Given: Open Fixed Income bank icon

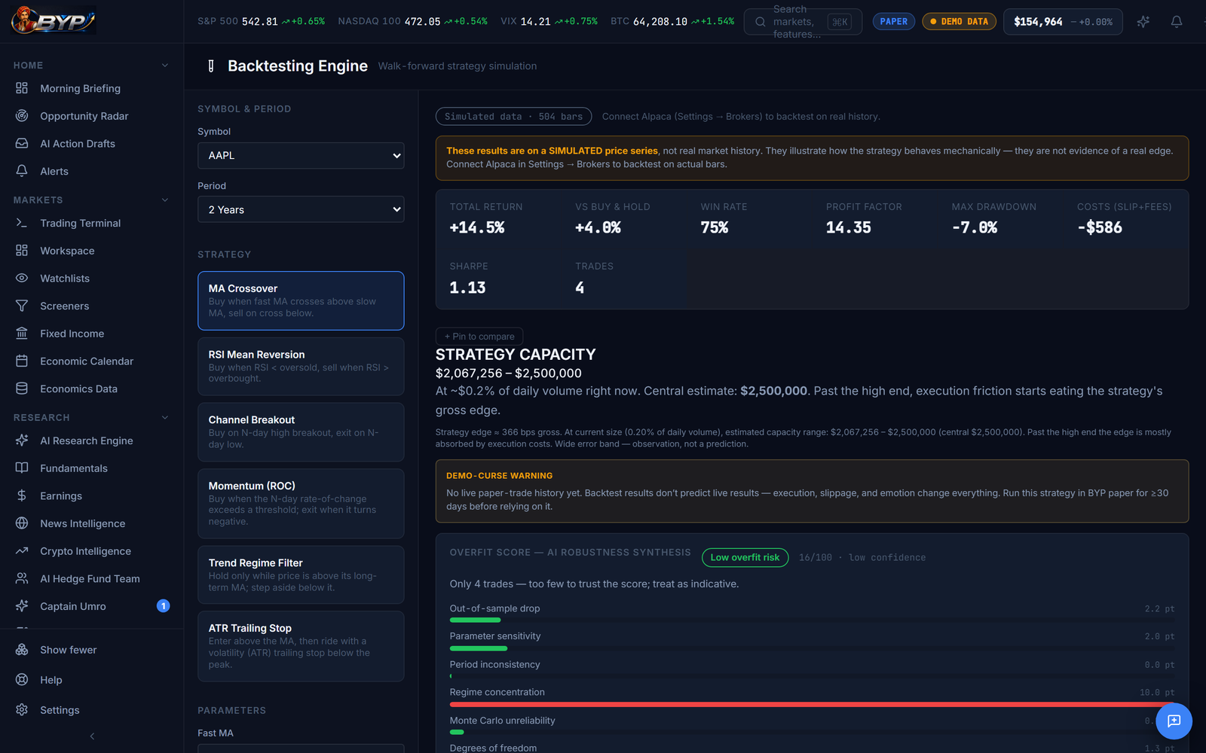Looking at the screenshot, I should [22, 334].
